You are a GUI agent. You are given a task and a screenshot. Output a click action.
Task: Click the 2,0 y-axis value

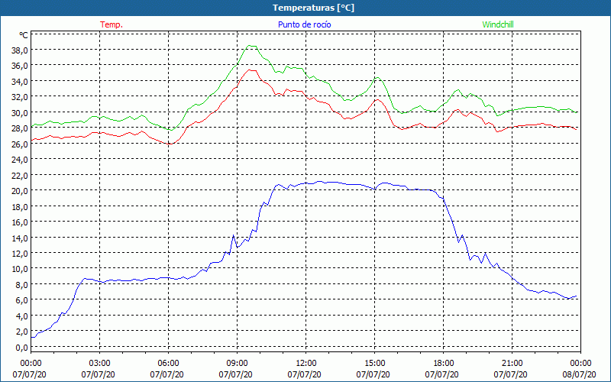(21, 332)
